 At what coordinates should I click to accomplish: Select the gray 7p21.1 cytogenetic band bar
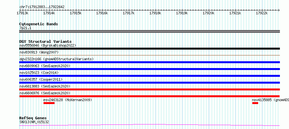pos(149,31)
